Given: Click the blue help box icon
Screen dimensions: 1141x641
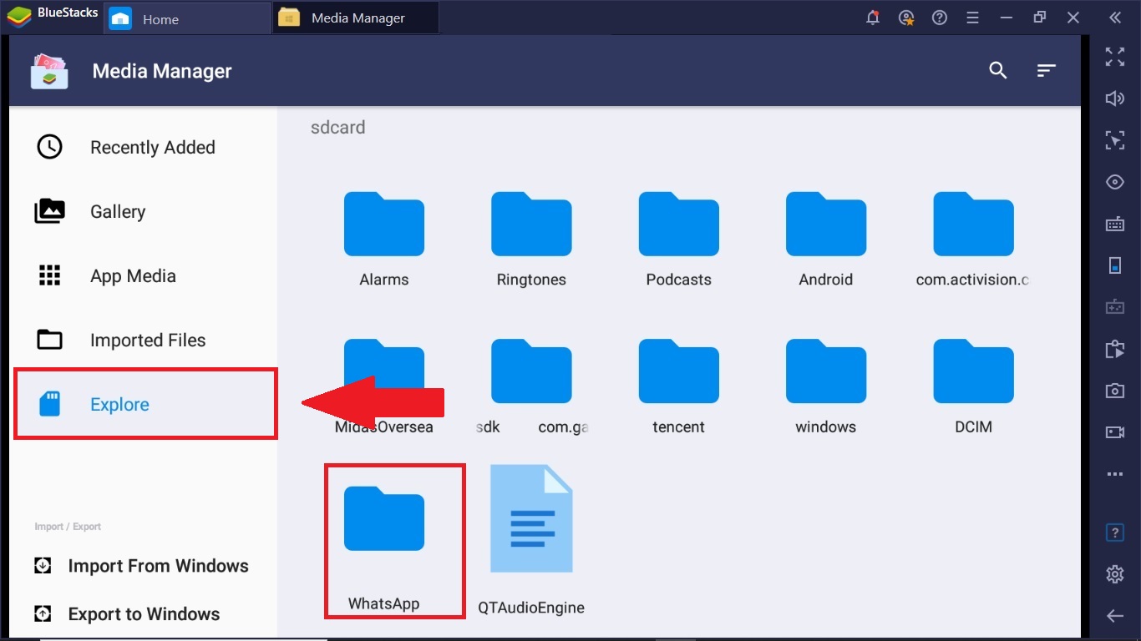Looking at the screenshot, I should [1115, 532].
